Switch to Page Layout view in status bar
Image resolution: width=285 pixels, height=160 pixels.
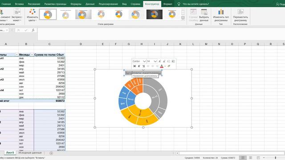tap(250, 158)
